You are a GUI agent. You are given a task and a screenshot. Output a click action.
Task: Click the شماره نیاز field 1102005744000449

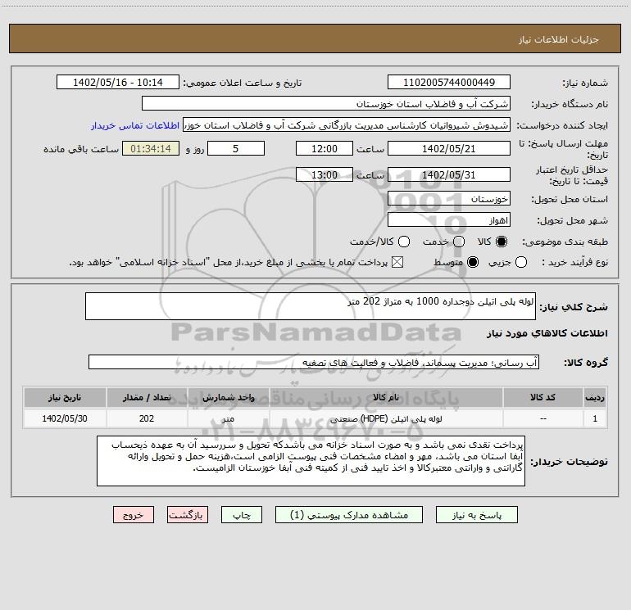click(449, 83)
